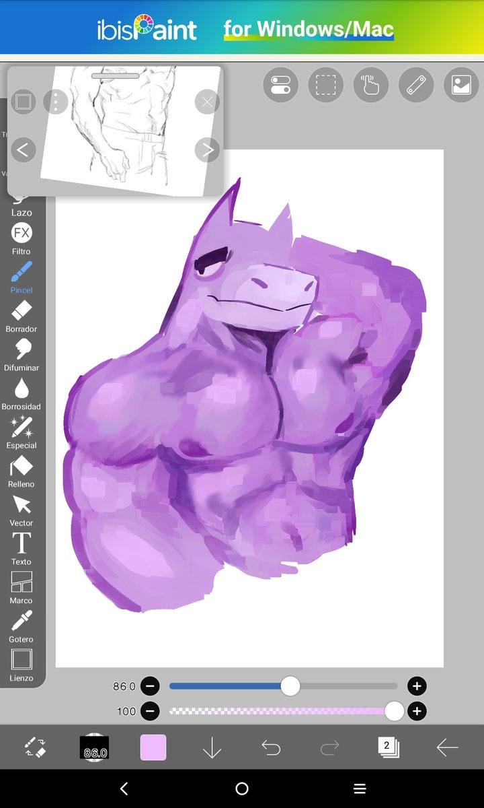The width and height of the screenshot is (484, 808).
Task: Click the opacity slider track
Action: click(x=283, y=711)
